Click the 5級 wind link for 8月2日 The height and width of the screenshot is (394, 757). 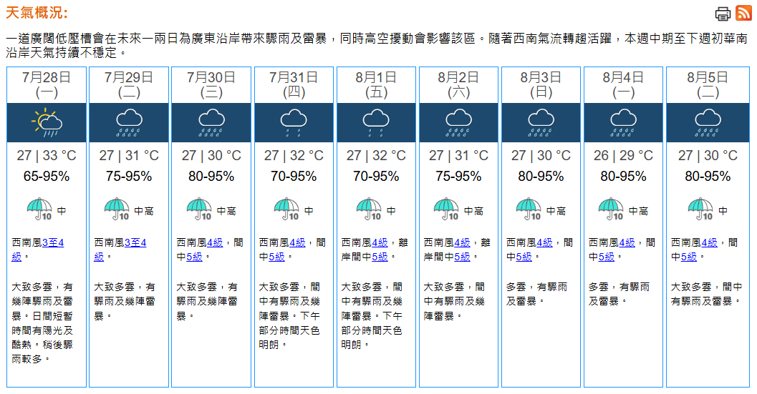coord(462,257)
